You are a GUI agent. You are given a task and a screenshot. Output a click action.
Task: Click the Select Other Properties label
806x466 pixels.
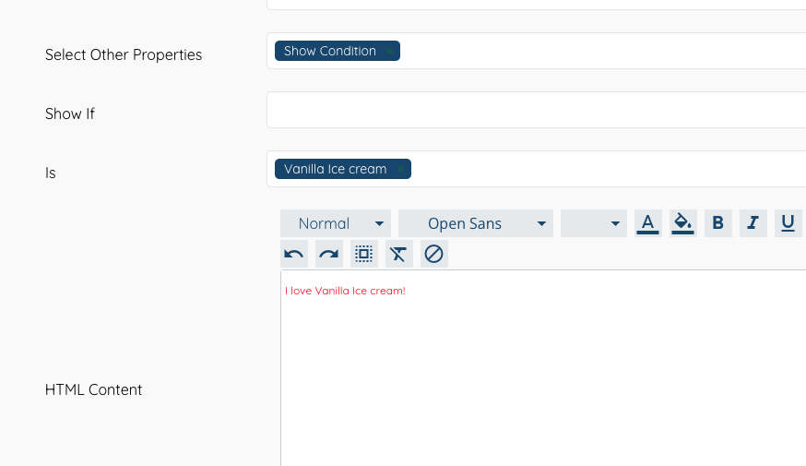124,54
